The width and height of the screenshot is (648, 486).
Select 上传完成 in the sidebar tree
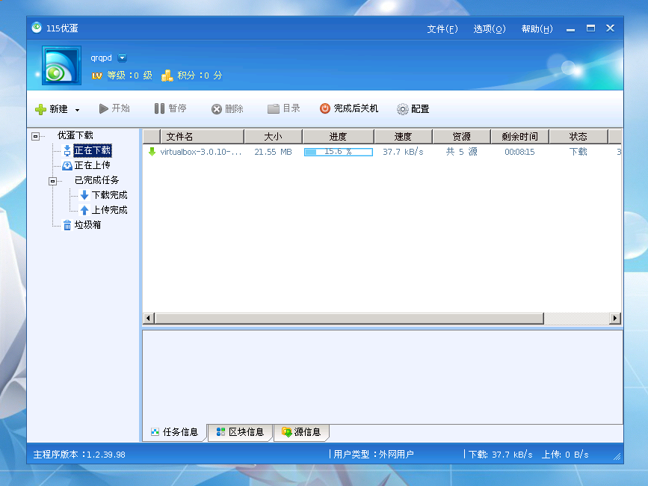tap(110, 210)
